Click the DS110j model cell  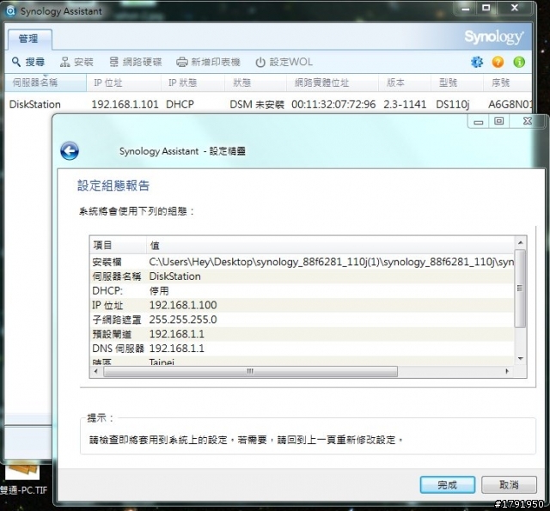pos(453,105)
